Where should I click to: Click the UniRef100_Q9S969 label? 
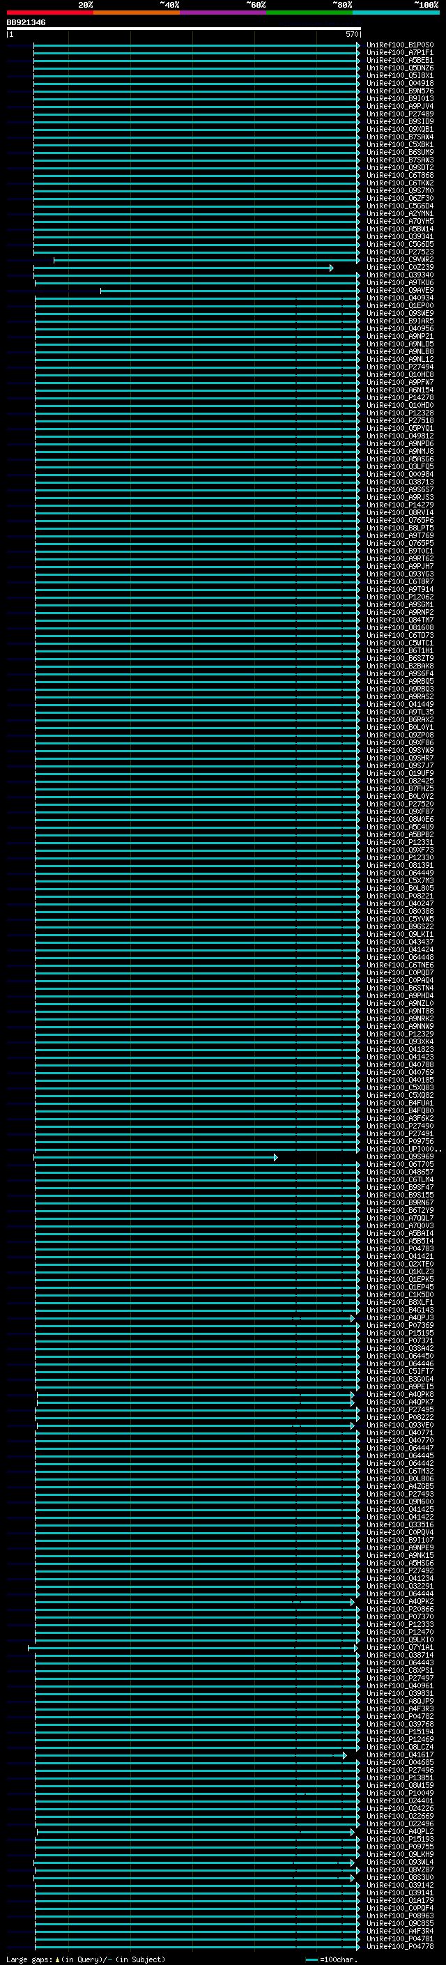[399, 1157]
